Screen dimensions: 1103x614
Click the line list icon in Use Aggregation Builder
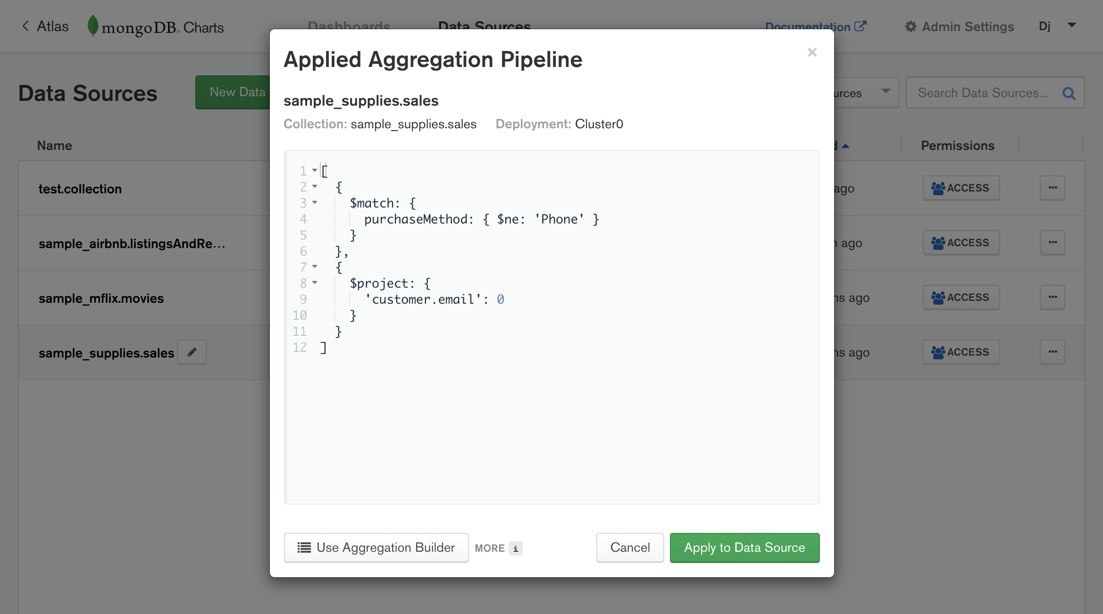pos(302,547)
